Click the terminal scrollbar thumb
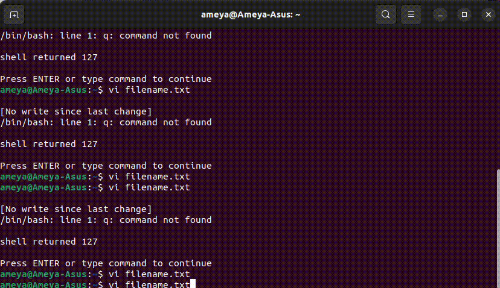This screenshot has width=500, height=288. 498,228
